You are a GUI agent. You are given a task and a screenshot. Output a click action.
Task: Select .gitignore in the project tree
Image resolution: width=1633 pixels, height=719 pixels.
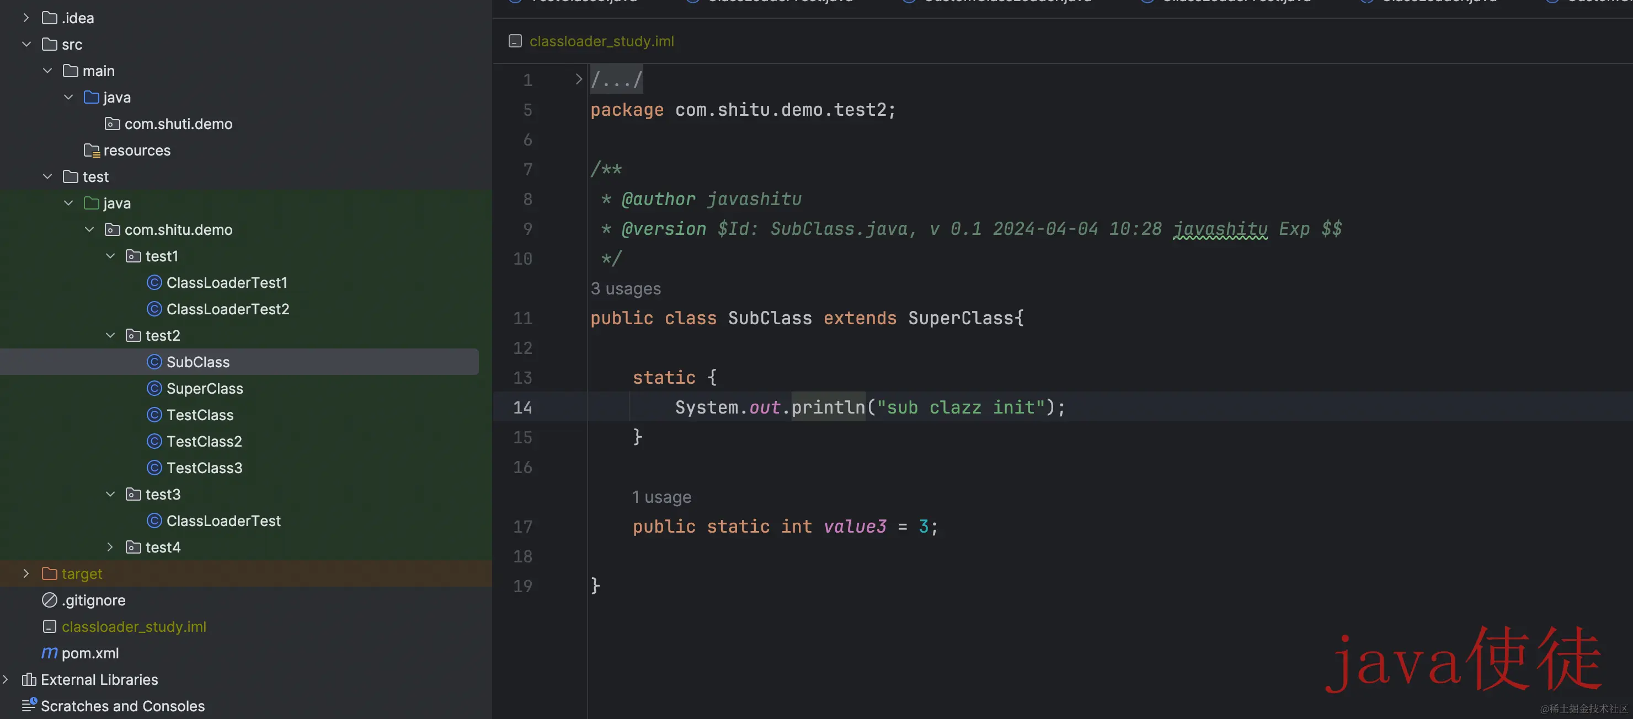pyautogui.click(x=93, y=600)
